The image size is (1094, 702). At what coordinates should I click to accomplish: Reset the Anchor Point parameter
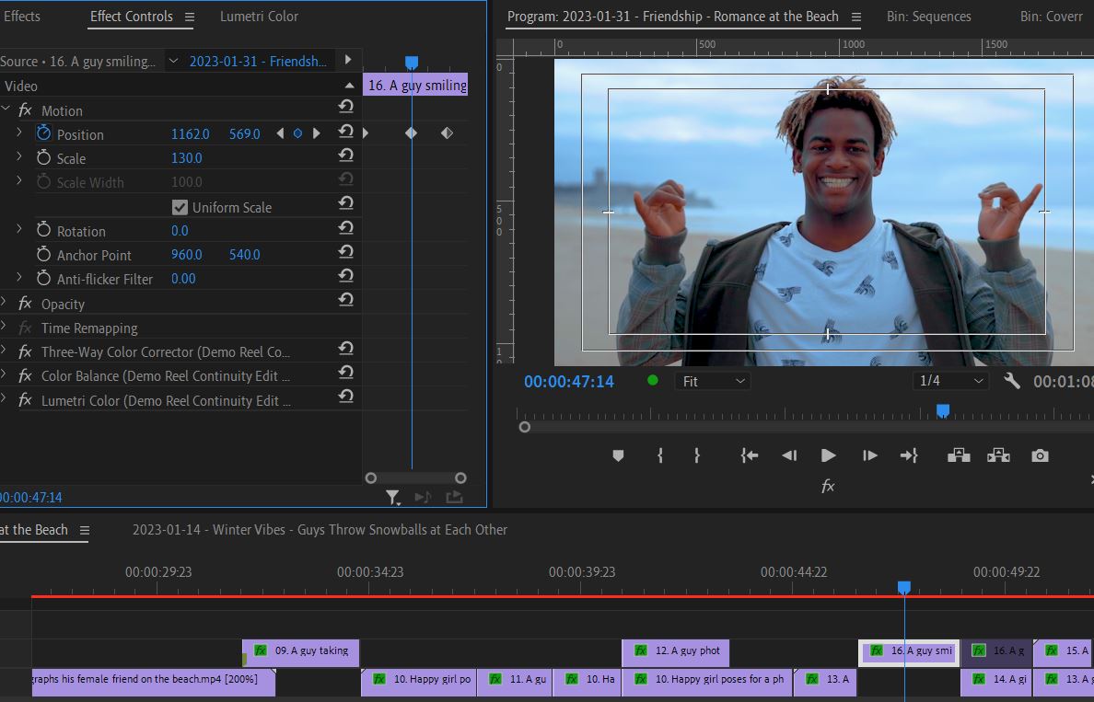coord(346,251)
